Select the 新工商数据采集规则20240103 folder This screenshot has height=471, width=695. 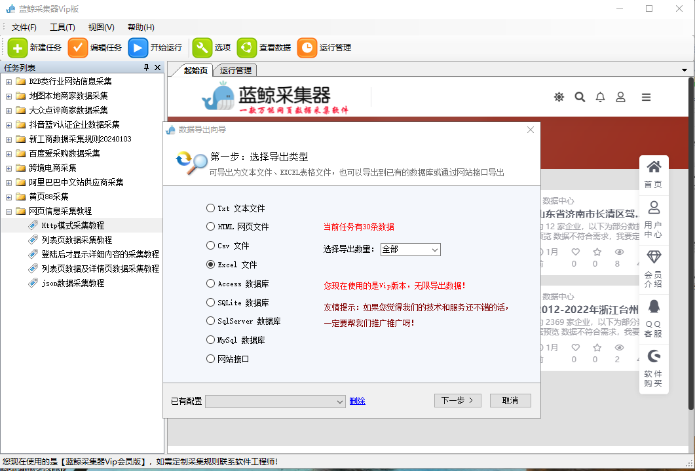pos(80,139)
